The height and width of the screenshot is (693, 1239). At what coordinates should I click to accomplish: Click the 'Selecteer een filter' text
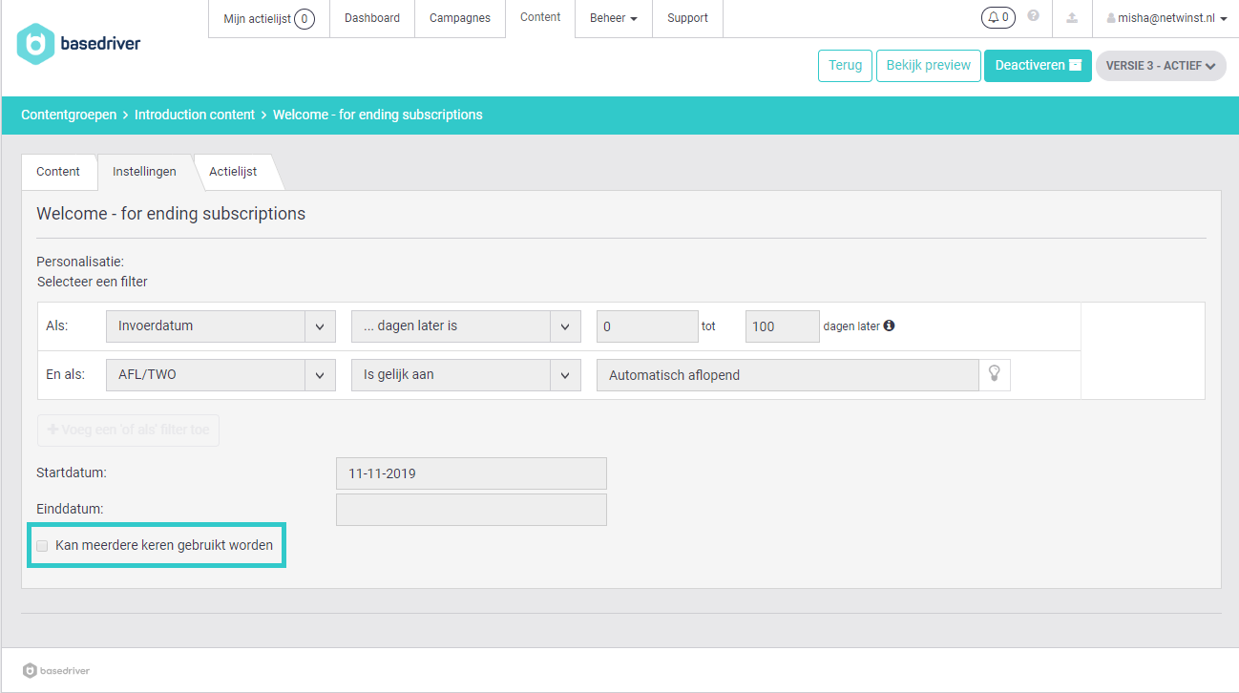93,282
